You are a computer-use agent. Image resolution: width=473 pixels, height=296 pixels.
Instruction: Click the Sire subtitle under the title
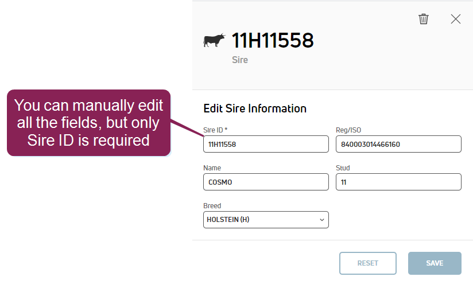coord(240,60)
